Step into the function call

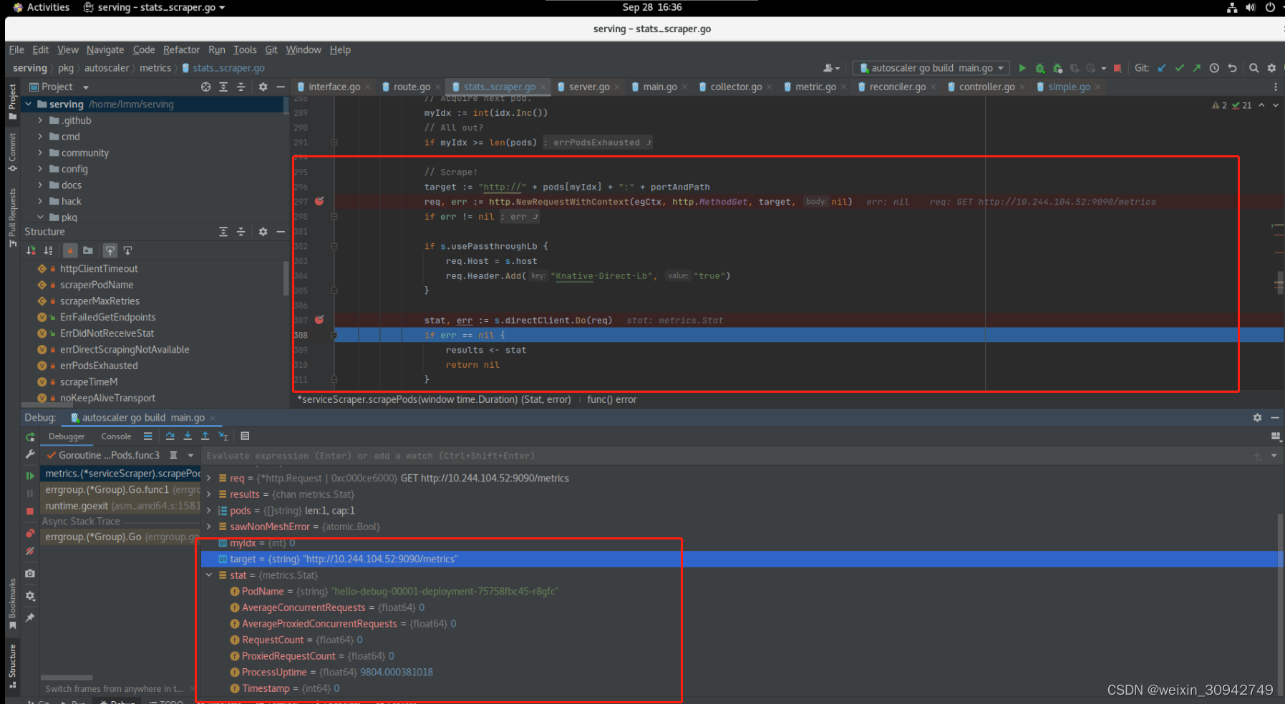click(188, 436)
